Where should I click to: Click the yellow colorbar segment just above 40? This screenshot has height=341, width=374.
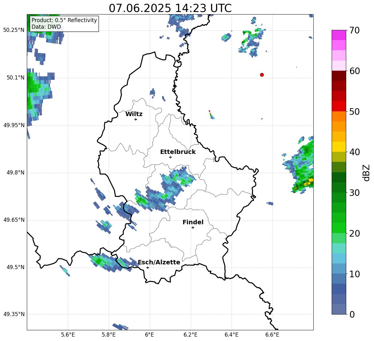(x=339, y=147)
